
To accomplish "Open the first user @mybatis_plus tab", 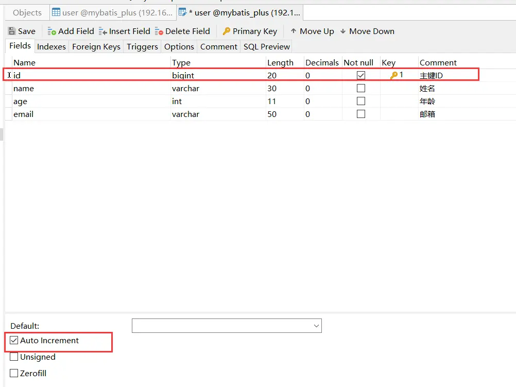I will (x=113, y=12).
